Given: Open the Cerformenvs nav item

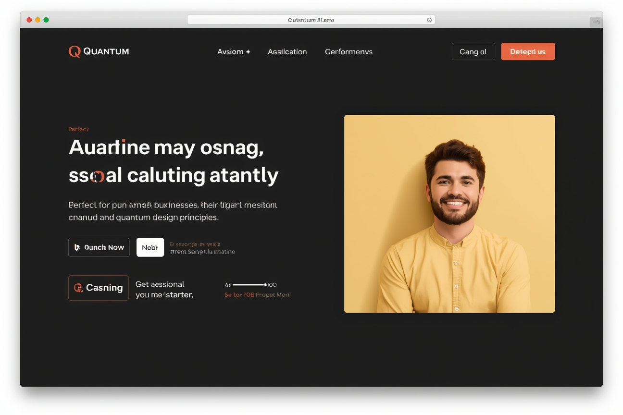Looking at the screenshot, I should tap(349, 52).
